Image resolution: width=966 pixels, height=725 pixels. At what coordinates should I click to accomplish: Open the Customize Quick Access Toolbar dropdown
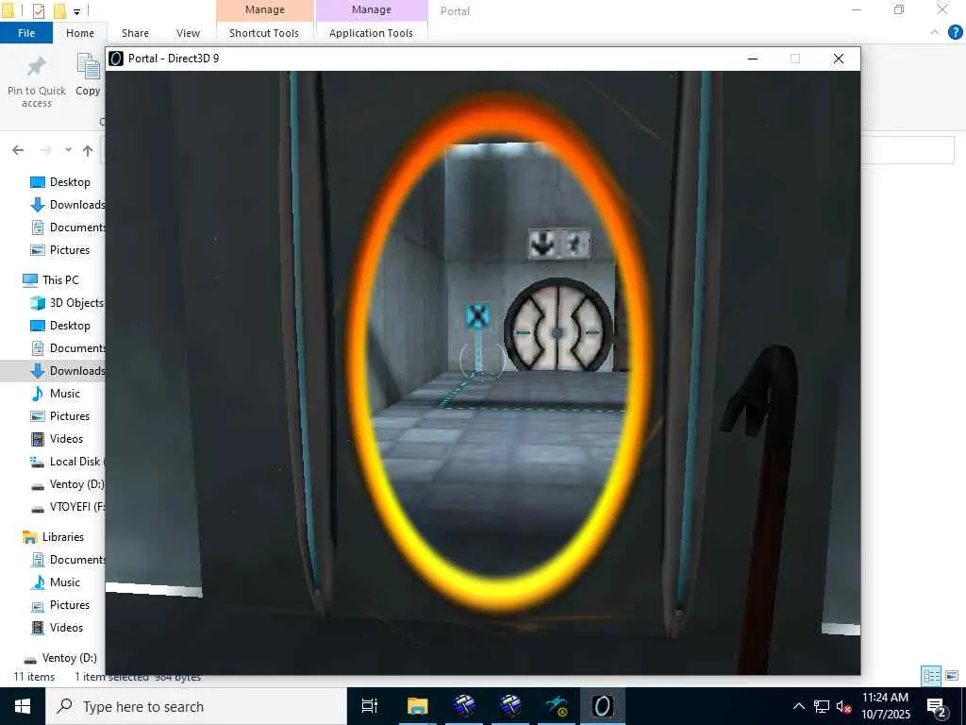coord(77,11)
